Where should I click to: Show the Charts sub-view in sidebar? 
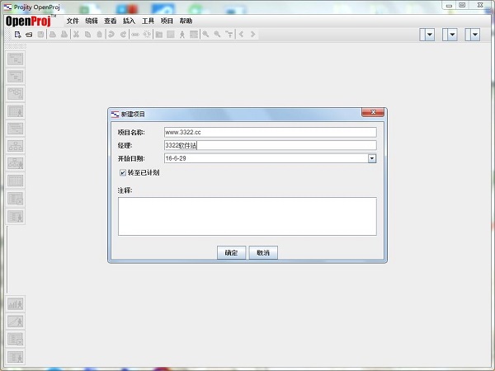click(16, 322)
